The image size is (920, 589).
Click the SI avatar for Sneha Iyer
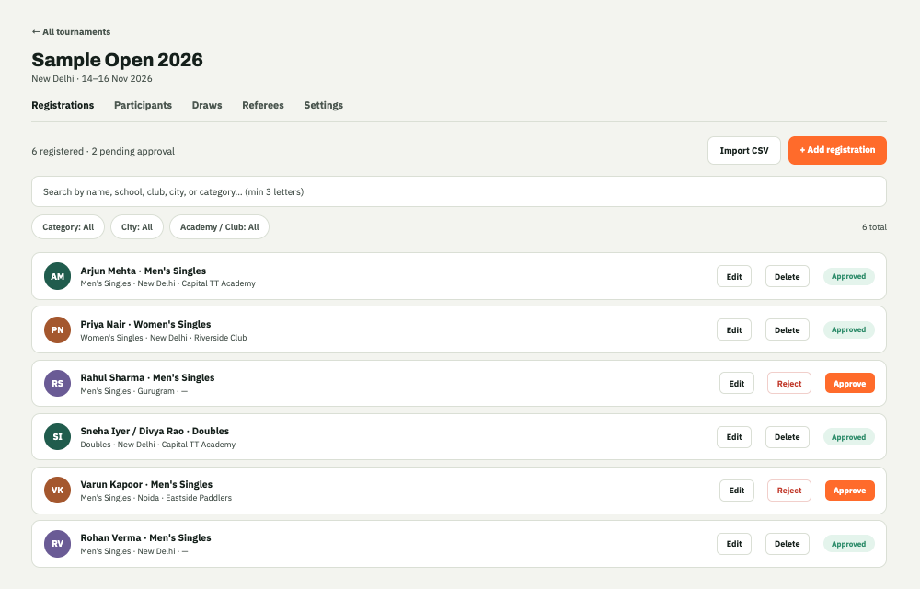tap(57, 436)
